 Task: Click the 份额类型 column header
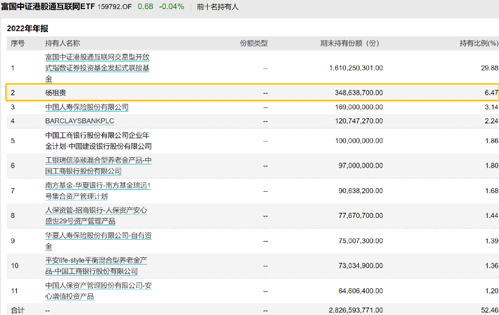[254, 43]
